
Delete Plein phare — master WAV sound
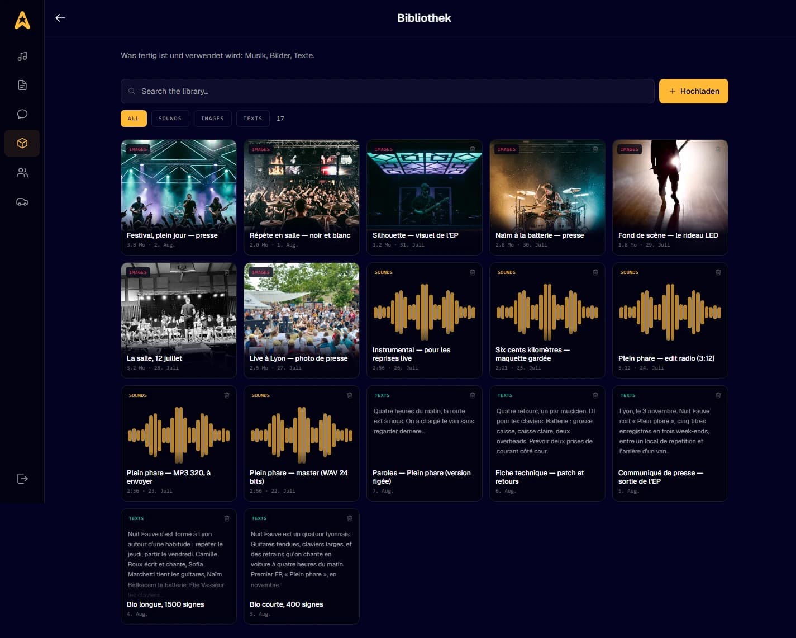350,395
